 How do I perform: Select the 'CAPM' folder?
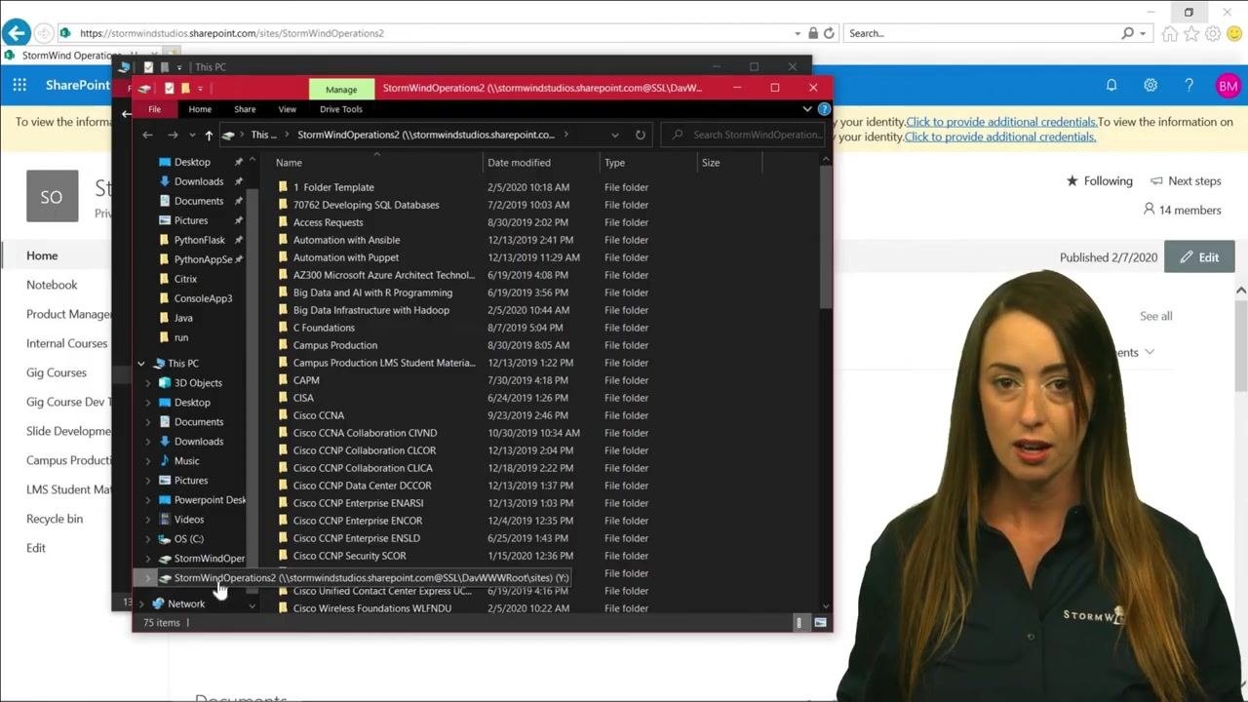[306, 380]
